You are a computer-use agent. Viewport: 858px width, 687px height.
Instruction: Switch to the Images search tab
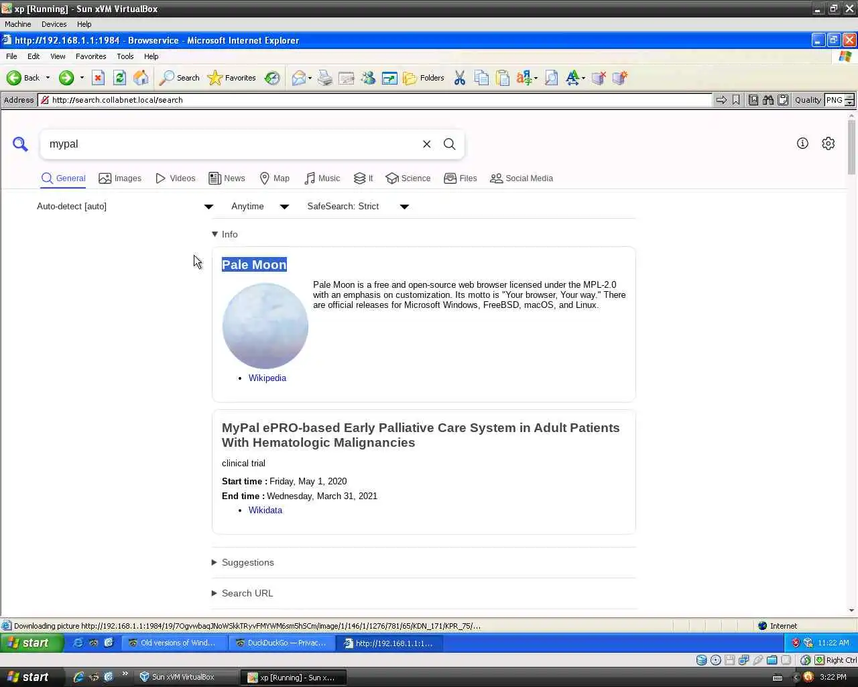tap(120, 178)
